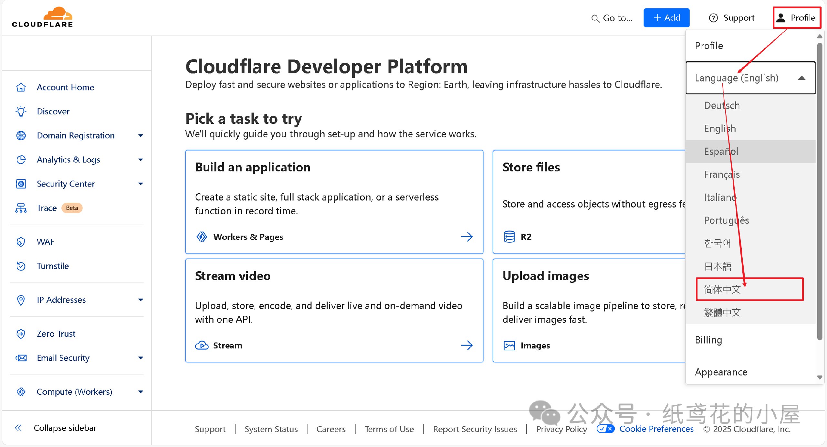The image size is (827, 447).
Task: Click the Turnstile icon
Action: [x=21, y=266]
